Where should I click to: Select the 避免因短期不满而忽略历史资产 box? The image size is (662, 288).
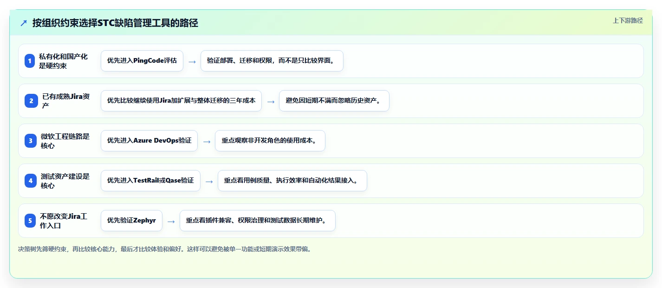(x=334, y=101)
